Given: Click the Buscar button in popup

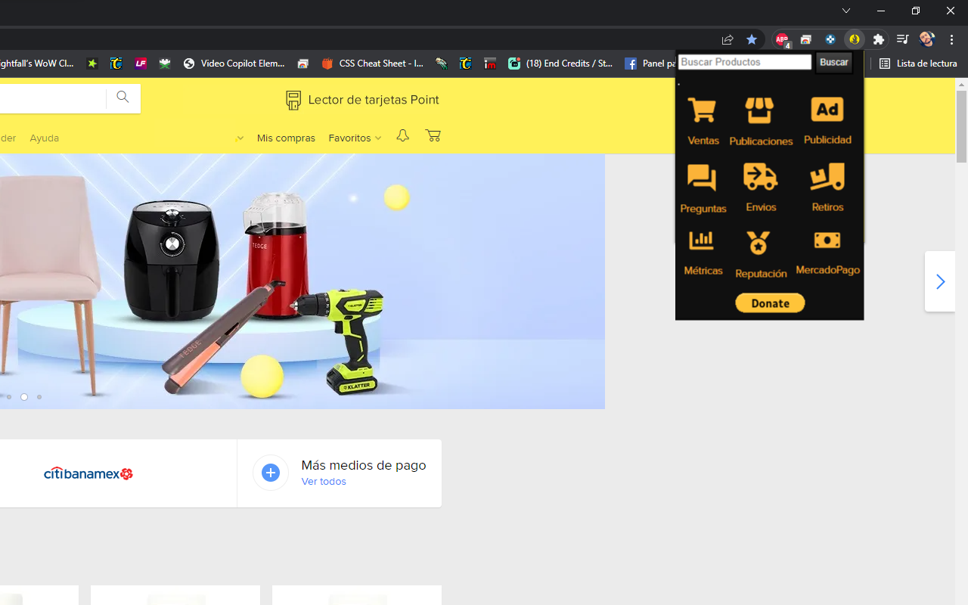Looking at the screenshot, I should [833, 63].
